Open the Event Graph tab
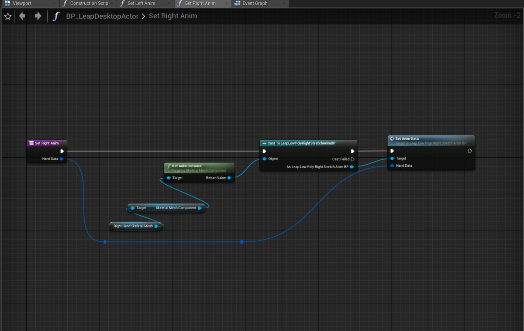The height and width of the screenshot is (331, 524). pos(255,3)
